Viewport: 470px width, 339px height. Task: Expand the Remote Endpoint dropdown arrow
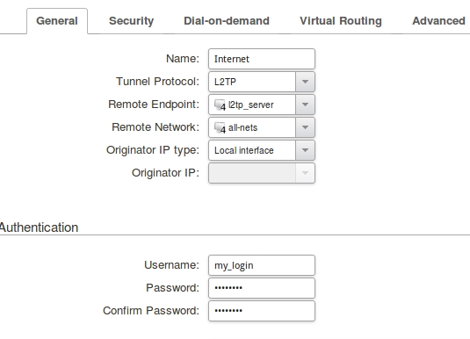305,105
